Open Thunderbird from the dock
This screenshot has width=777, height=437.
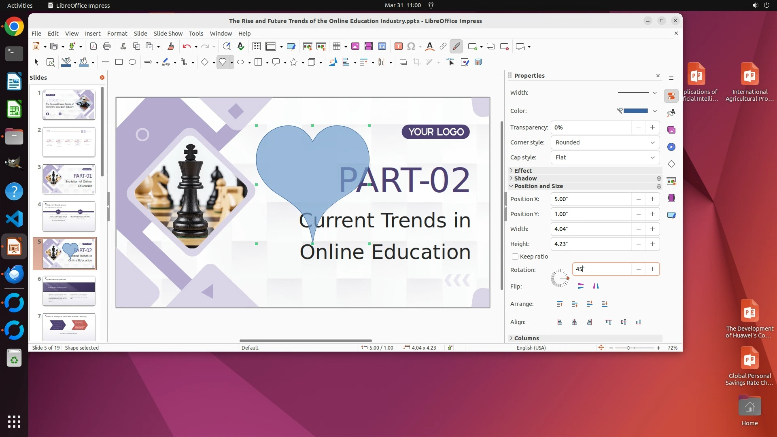tap(14, 274)
